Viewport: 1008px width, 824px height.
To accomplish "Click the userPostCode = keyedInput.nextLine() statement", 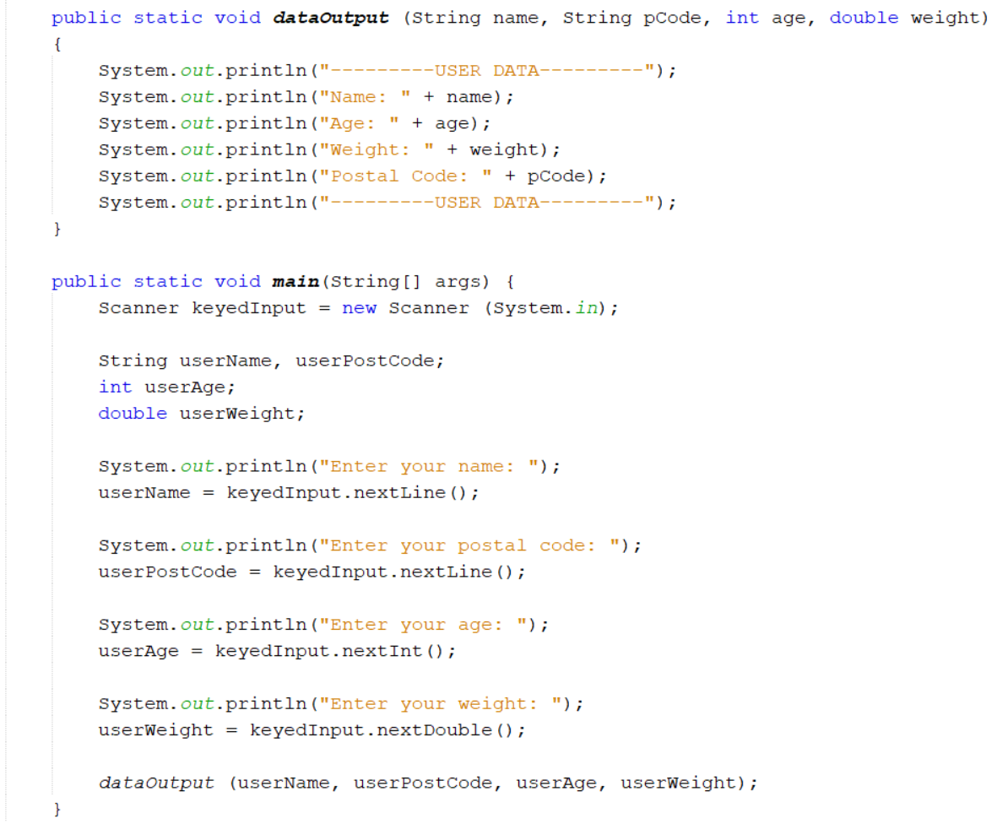I will 312,572.
